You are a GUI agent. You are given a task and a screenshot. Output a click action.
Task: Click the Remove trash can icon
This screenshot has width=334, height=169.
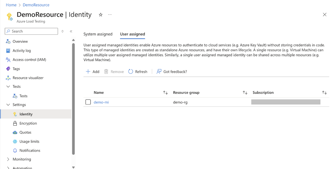tap(106, 71)
